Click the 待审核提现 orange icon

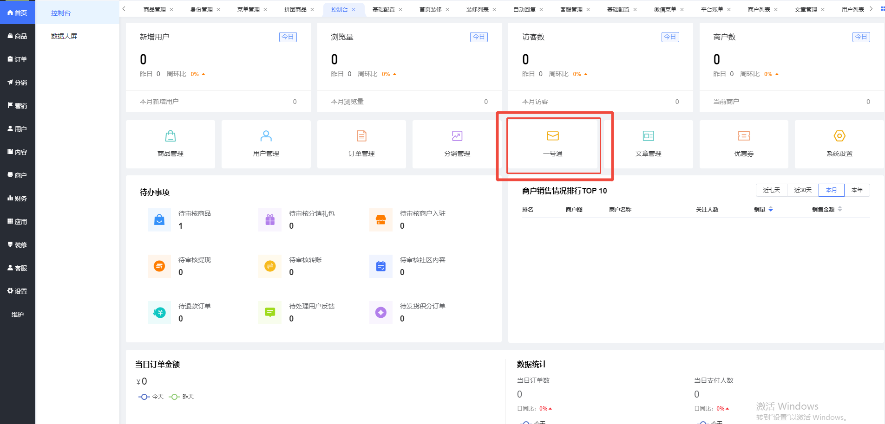159,266
